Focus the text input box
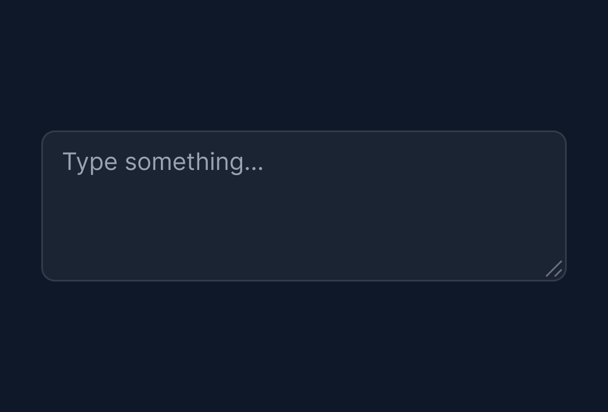The width and height of the screenshot is (608, 412). [303, 206]
